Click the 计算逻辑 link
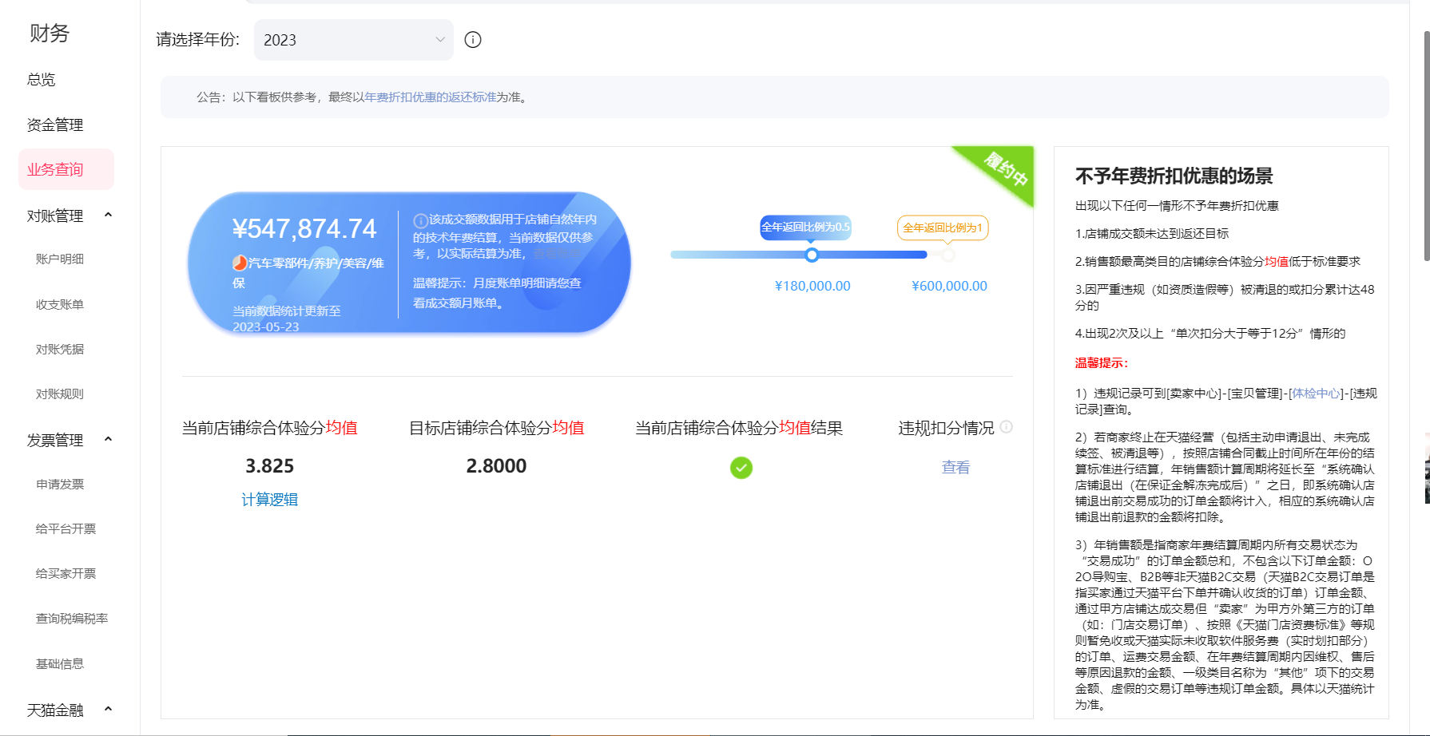The width and height of the screenshot is (1430, 736). pyautogui.click(x=270, y=500)
